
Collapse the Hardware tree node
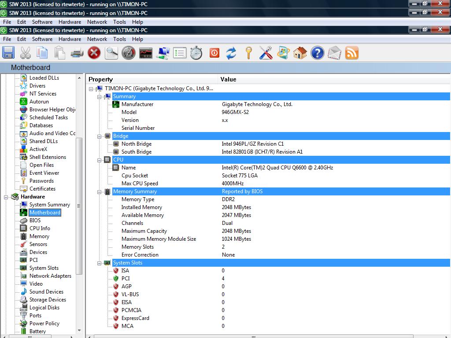[6, 197]
